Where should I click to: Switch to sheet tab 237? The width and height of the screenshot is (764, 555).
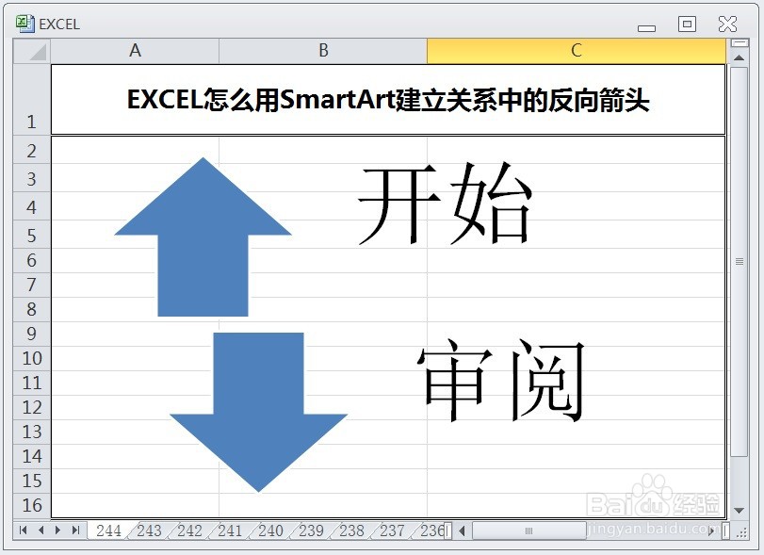click(392, 531)
